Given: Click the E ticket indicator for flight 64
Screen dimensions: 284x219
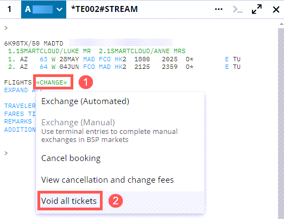Looking at the screenshot, I should 227,67.
